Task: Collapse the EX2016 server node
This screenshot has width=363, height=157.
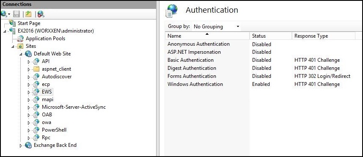Action: 5,31
